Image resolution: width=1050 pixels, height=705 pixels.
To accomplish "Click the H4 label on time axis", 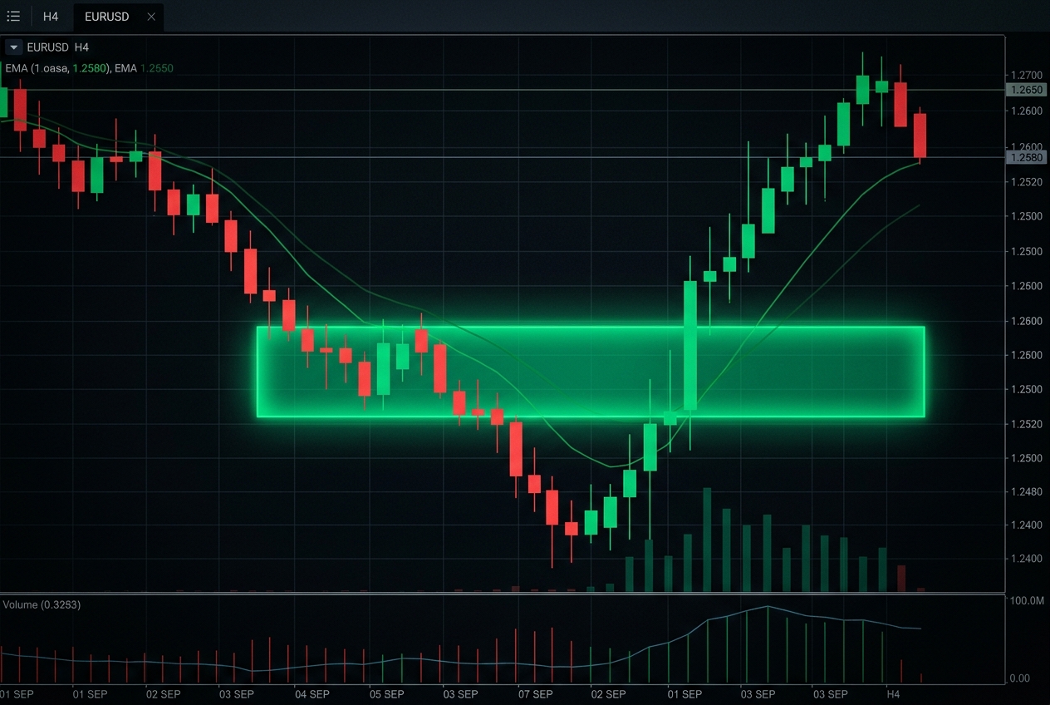I will click(x=893, y=693).
